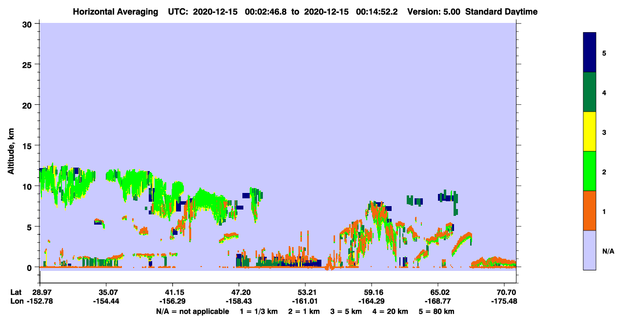Screen dimensions: 634x325
Task: Click the colorbar number label 5
Action: click(604, 53)
